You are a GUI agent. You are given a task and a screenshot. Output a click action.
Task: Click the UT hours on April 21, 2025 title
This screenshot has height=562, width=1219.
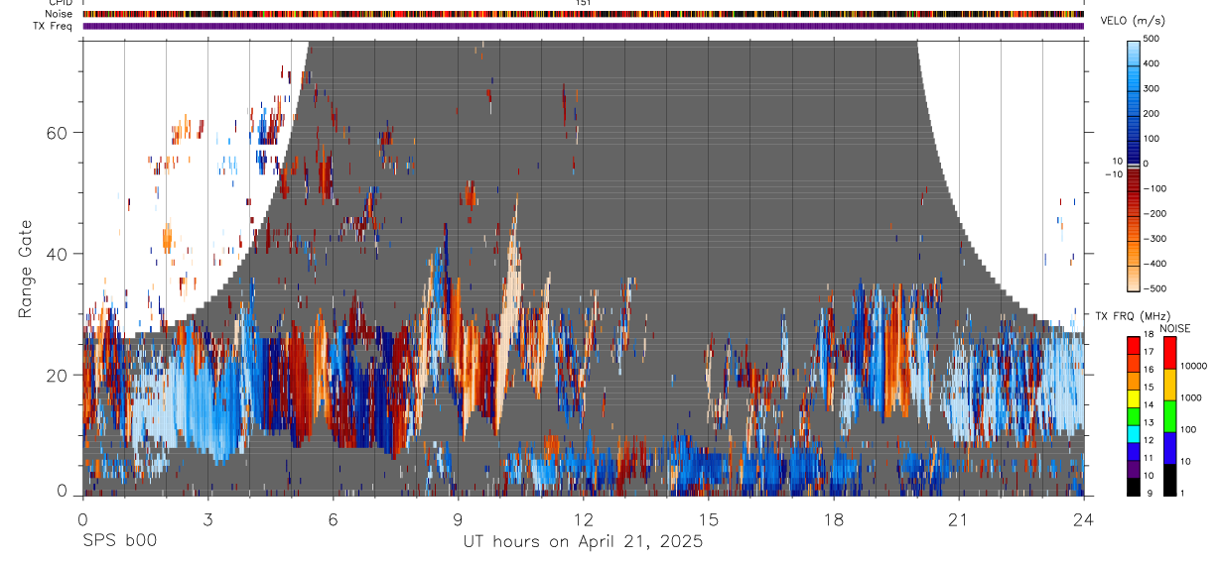583,542
